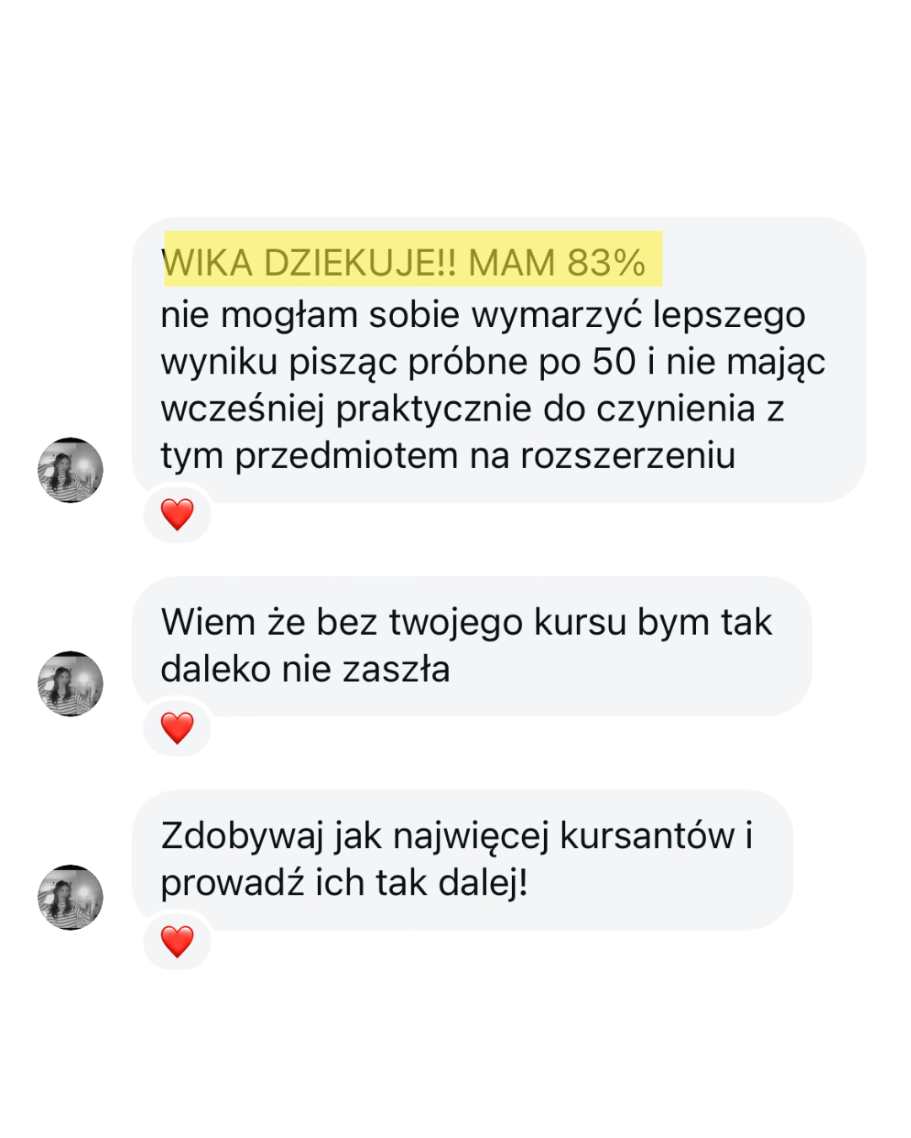Click the word 'rozszerzeniu' in first message
Screen dimensions: 911x1138
(x=628, y=455)
